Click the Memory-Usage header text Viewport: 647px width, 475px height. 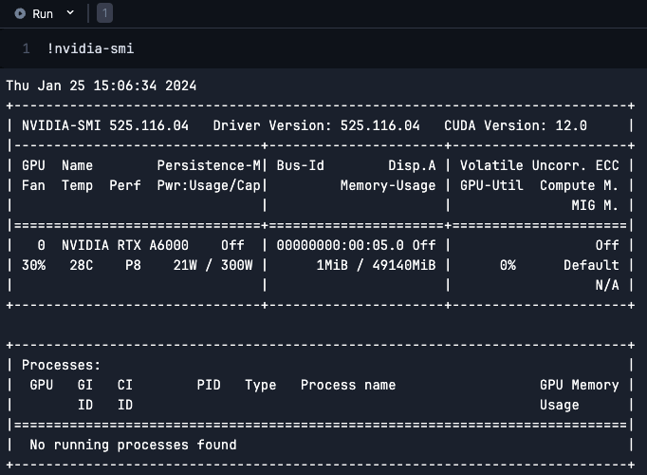coord(388,185)
